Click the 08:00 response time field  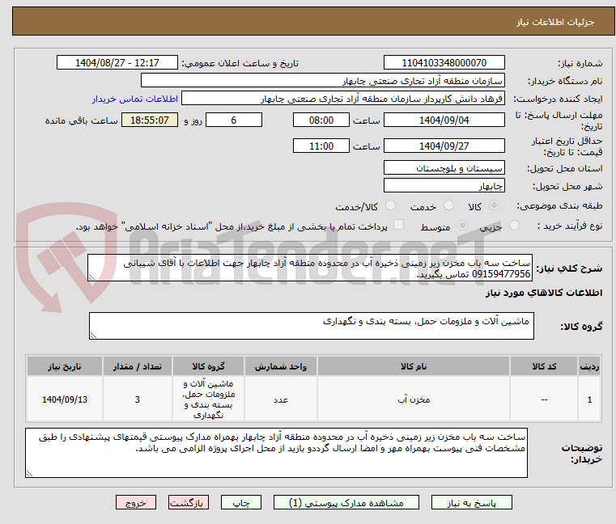coord(321,120)
